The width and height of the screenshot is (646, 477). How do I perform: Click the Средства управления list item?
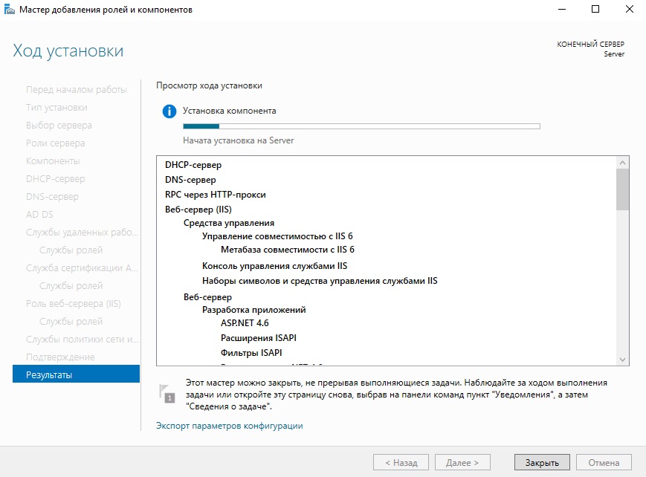[x=229, y=223]
